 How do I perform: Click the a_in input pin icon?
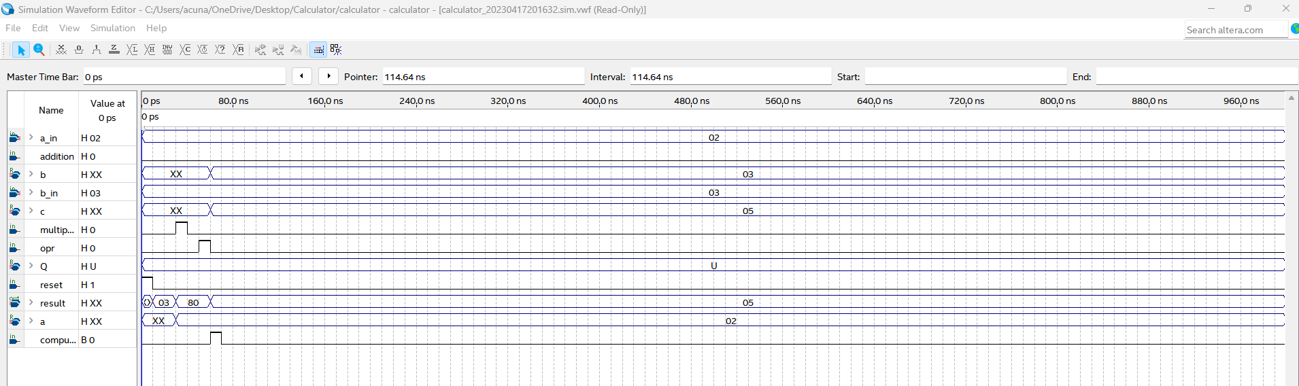(x=15, y=137)
